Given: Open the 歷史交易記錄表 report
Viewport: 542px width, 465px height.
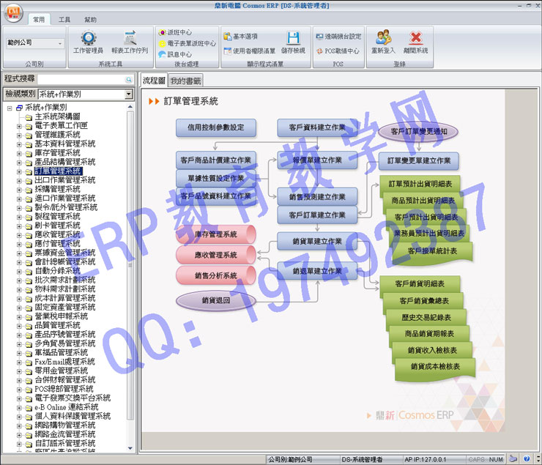Looking at the screenshot, I should [426, 318].
